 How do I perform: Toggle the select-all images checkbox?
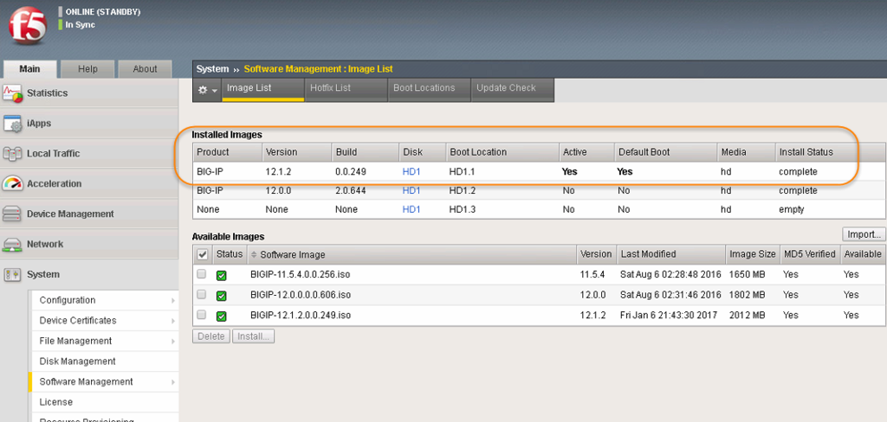(x=202, y=255)
